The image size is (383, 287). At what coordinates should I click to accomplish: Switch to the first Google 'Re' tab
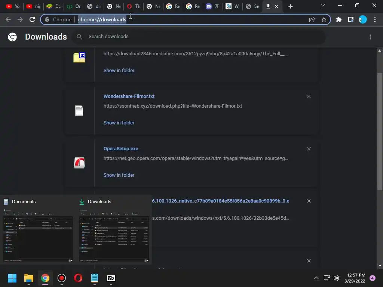point(173,6)
